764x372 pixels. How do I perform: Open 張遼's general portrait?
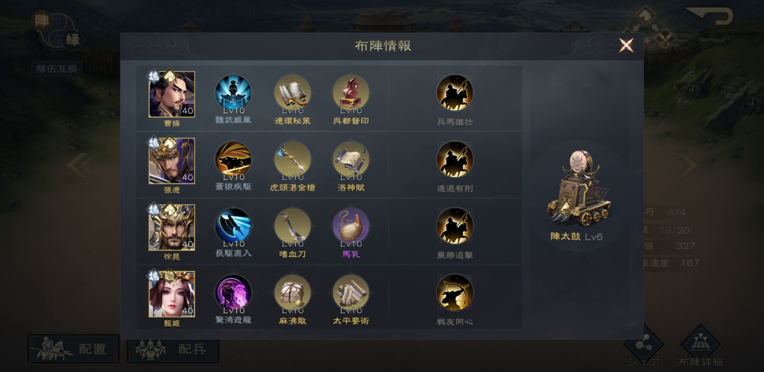(172, 161)
